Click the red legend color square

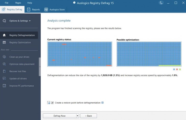point(177,69)
